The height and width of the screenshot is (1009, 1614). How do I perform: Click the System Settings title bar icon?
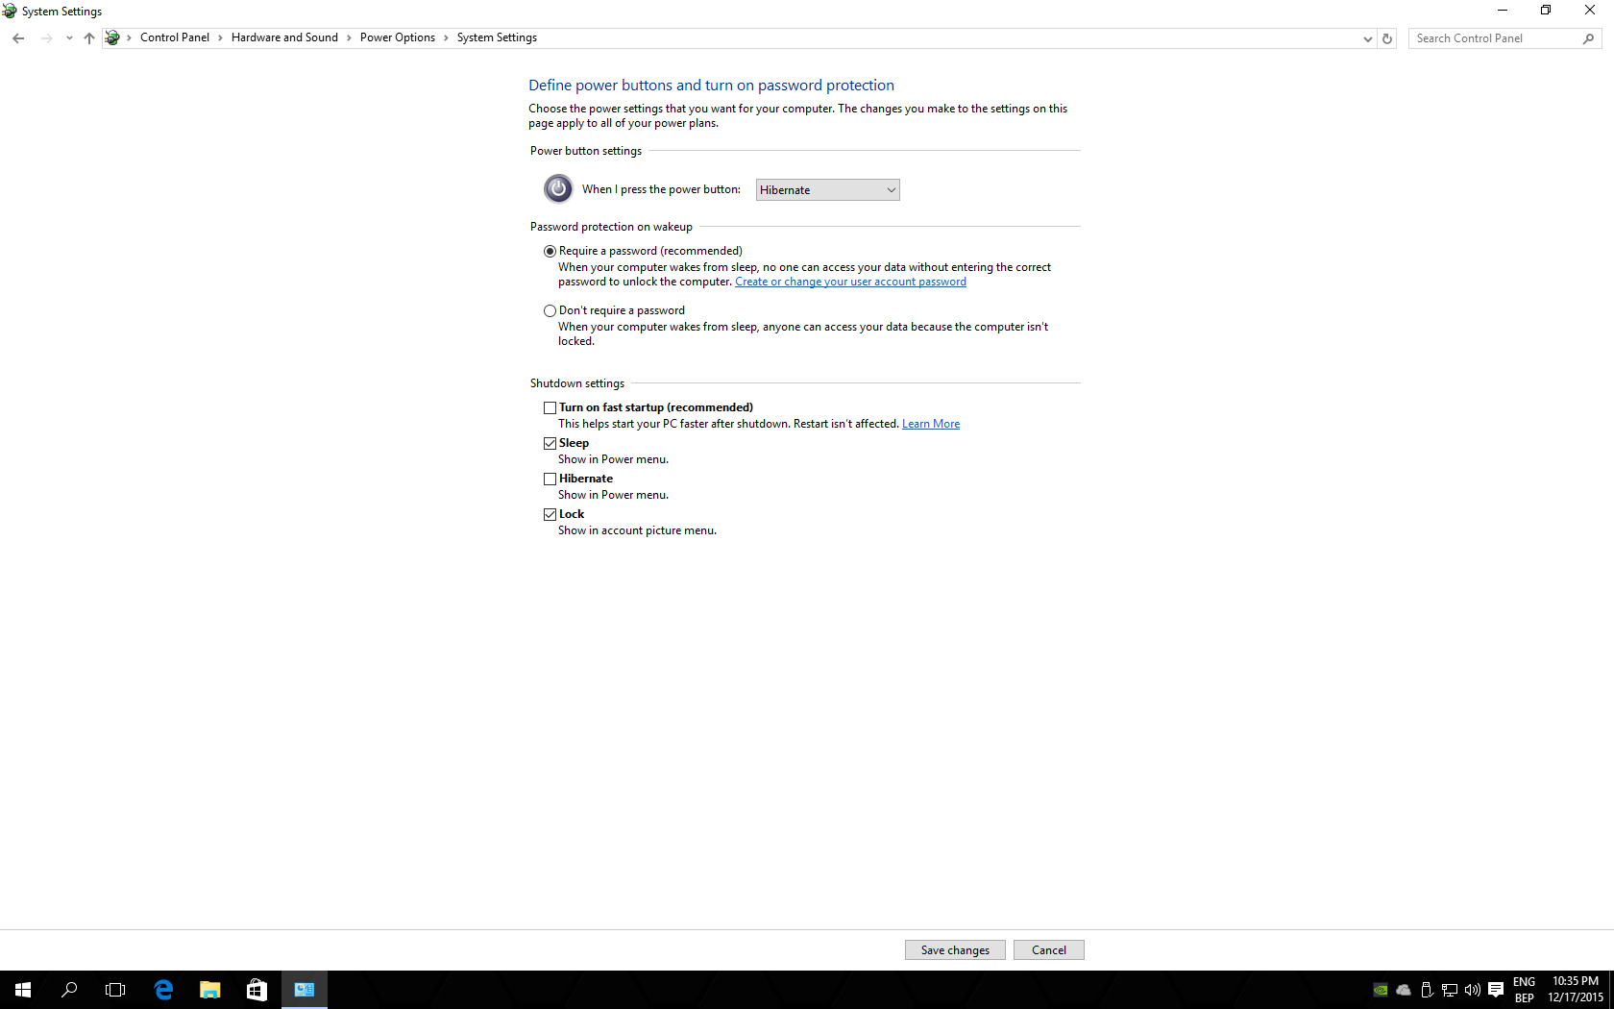10,11
